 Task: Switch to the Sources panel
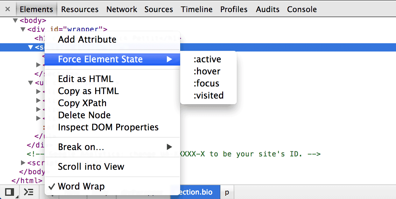[x=159, y=9]
